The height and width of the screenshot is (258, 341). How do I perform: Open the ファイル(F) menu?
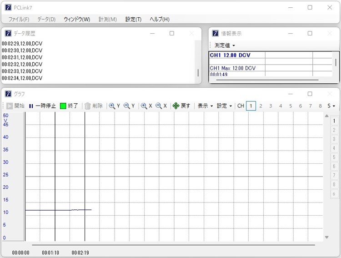click(x=19, y=19)
